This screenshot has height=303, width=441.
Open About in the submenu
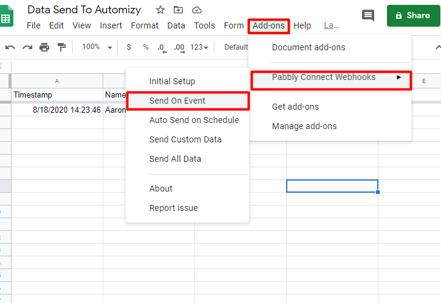coord(188,188)
